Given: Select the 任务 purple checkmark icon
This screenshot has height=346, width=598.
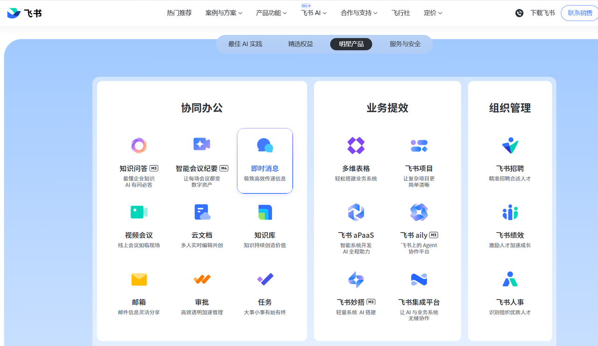Looking at the screenshot, I should (265, 279).
